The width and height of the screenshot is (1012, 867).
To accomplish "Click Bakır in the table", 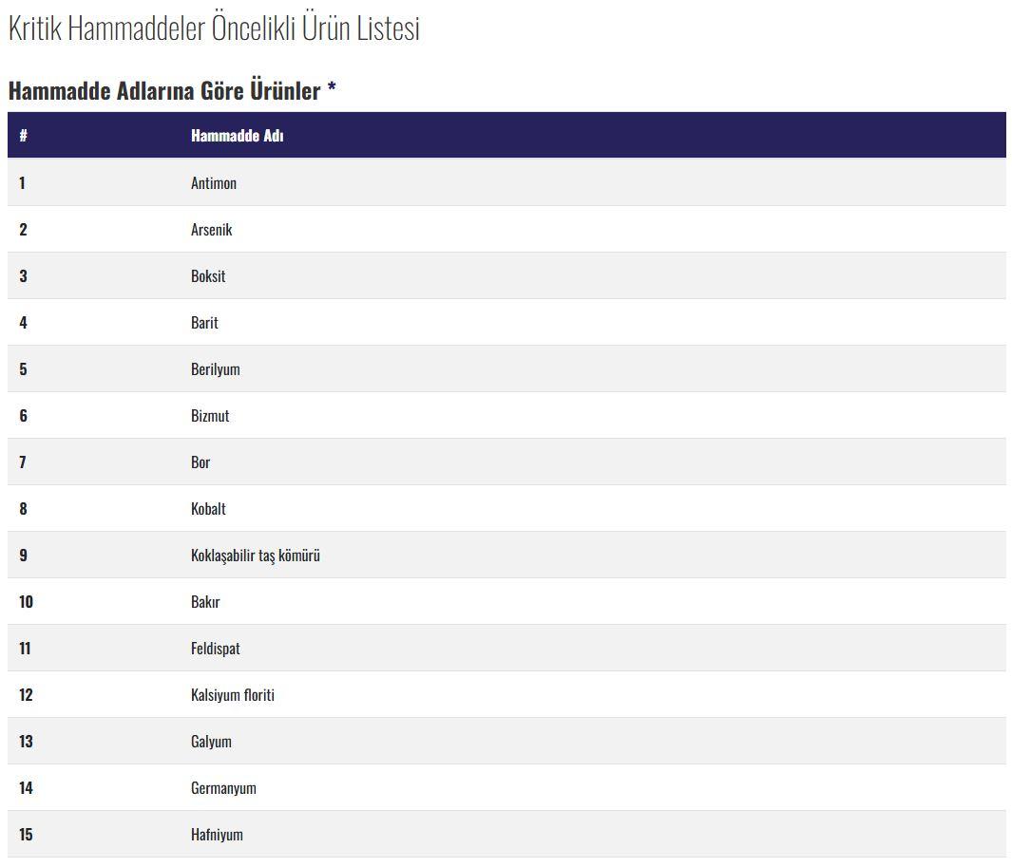I will (205, 602).
